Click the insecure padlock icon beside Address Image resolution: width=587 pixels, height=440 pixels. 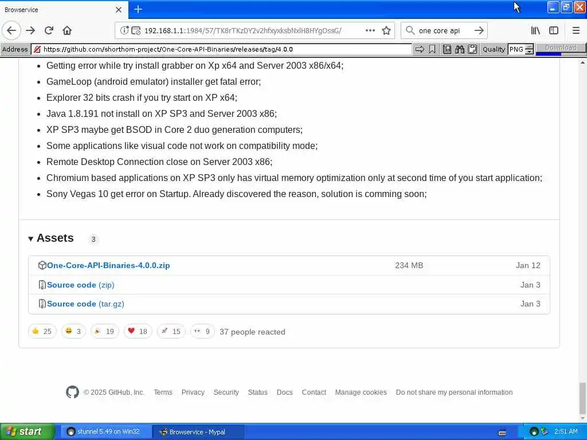click(37, 49)
